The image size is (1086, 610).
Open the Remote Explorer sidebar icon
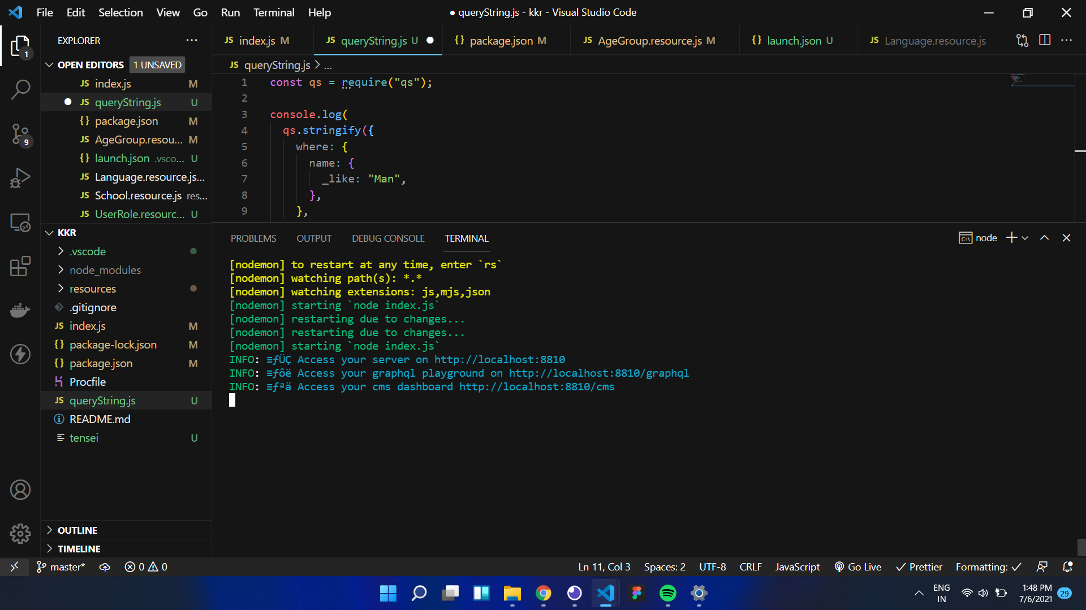(x=20, y=222)
